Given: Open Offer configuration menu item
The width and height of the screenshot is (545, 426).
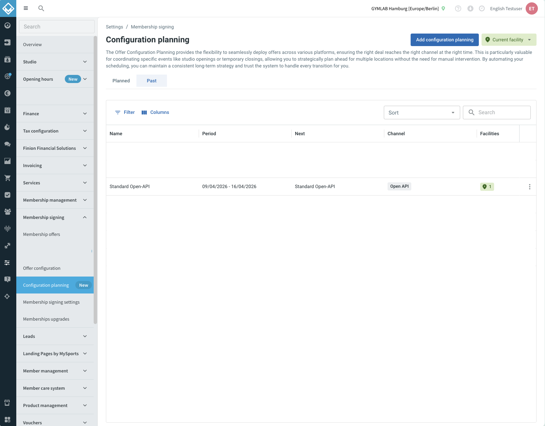Looking at the screenshot, I should [55, 268].
